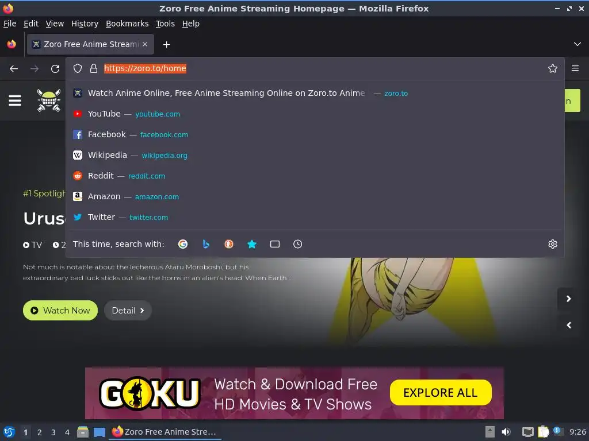589x441 pixels.
Task: Go back using the back arrow
Action: [14, 69]
